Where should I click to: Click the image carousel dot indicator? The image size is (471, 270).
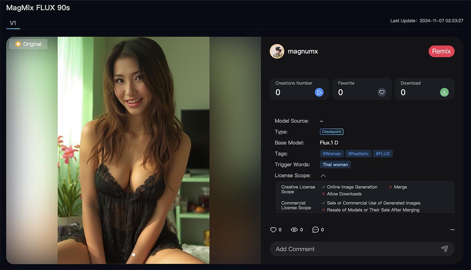point(133,255)
